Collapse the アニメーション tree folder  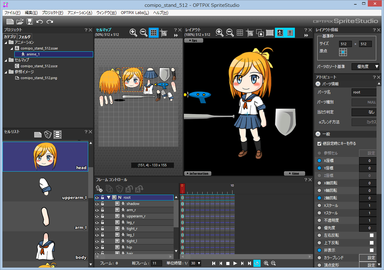pos(6,42)
